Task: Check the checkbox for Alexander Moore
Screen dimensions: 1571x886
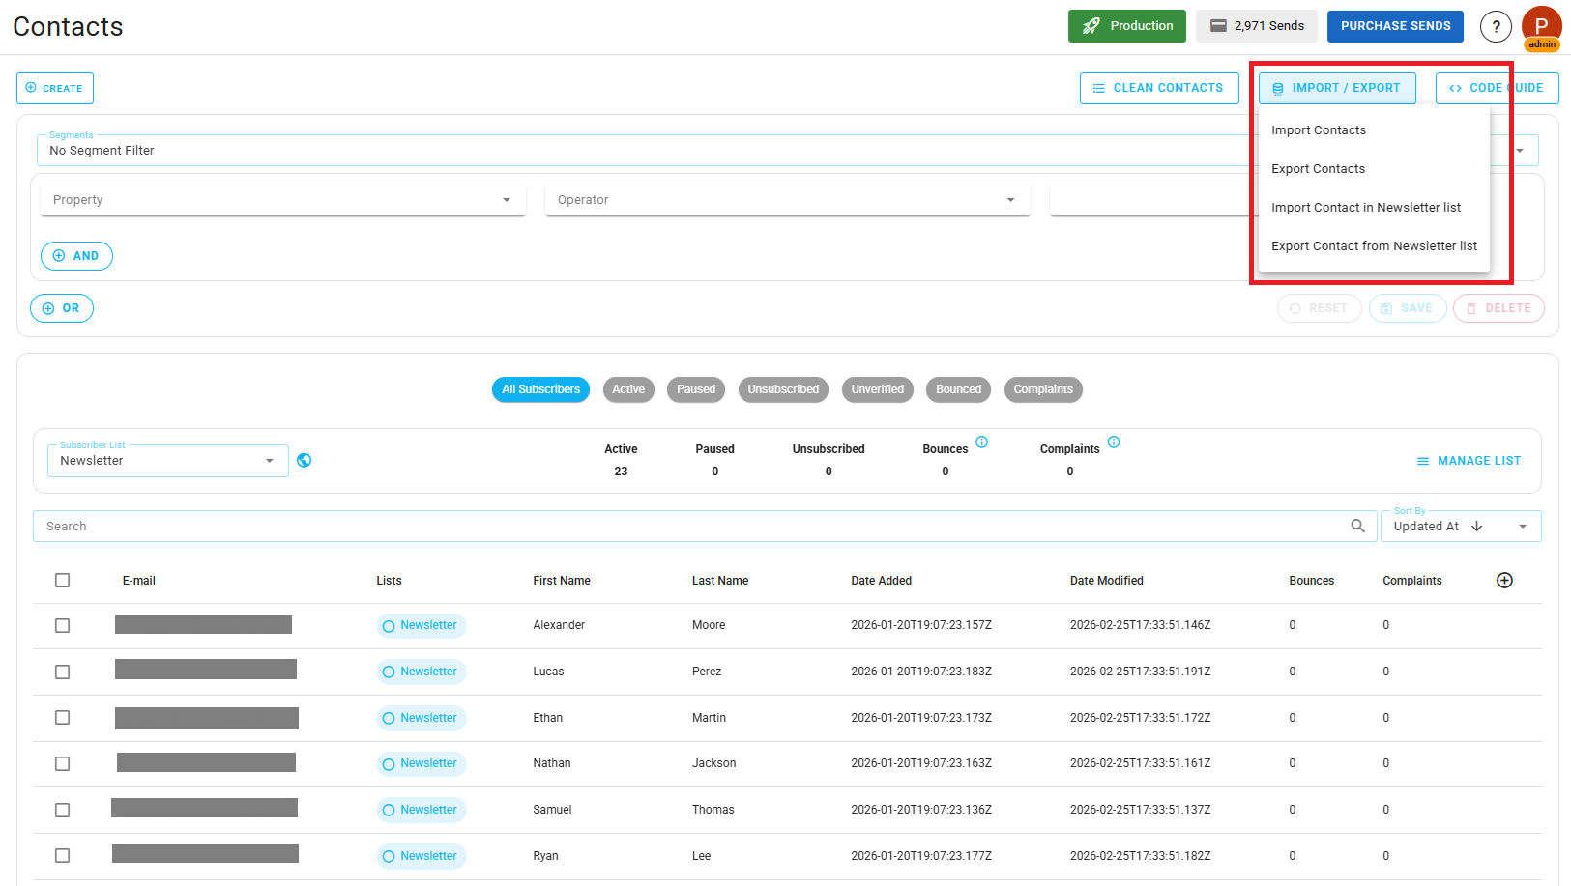Action: tap(62, 625)
